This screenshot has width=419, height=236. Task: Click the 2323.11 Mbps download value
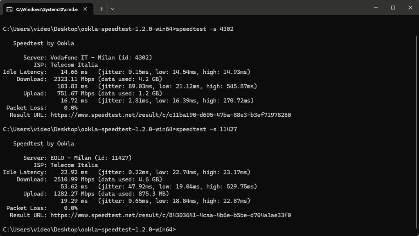pos(74,79)
